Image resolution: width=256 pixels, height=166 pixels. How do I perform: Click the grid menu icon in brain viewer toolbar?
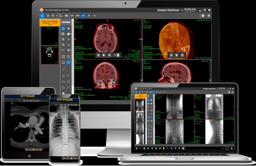(42, 16)
